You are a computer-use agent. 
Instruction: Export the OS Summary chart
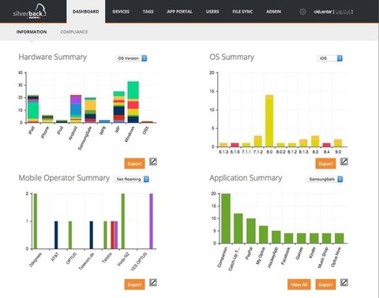coord(325,163)
